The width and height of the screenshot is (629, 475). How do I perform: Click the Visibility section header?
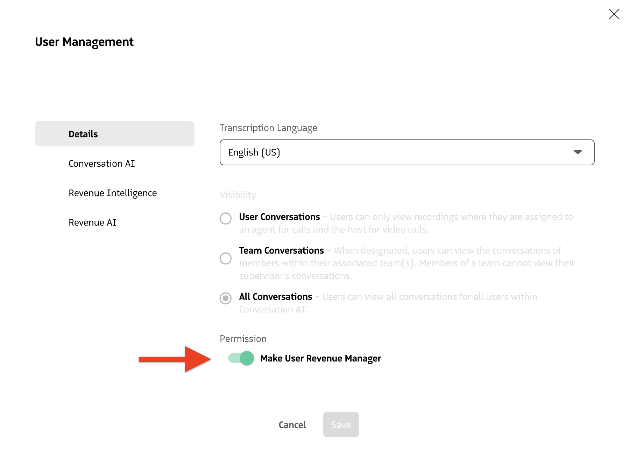click(x=238, y=195)
